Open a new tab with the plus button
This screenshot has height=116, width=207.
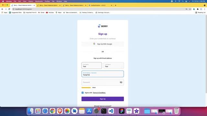point(115,5)
